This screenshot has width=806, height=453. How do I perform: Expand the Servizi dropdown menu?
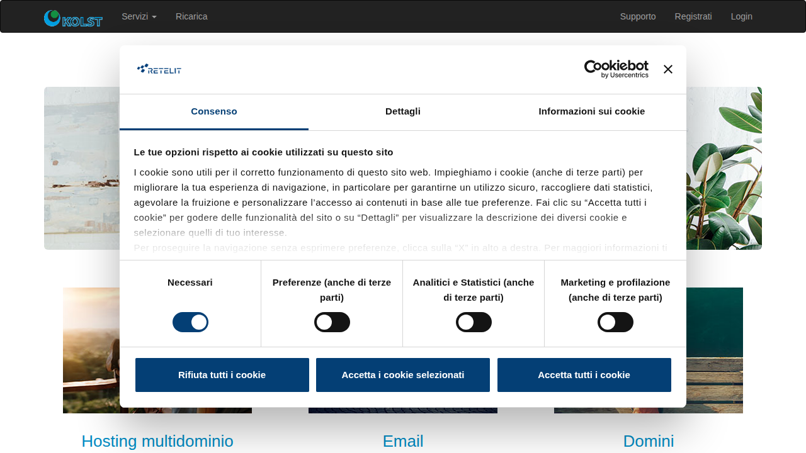click(x=139, y=16)
